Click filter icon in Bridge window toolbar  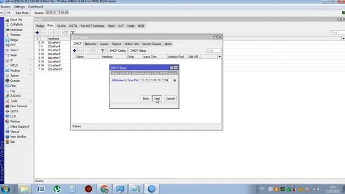pyautogui.click(x=73, y=32)
